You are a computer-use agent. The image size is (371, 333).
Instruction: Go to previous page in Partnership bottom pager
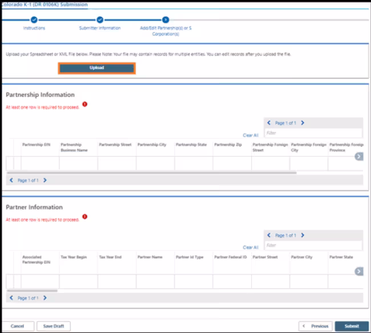click(11, 180)
